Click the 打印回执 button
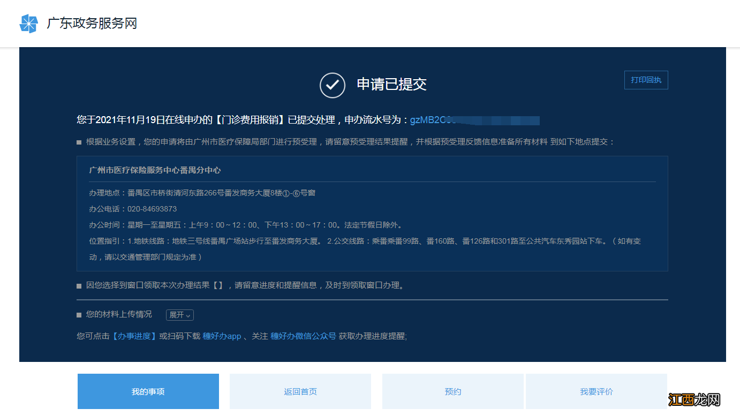740x416 pixels. pyautogui.click(x=646, y=80)
